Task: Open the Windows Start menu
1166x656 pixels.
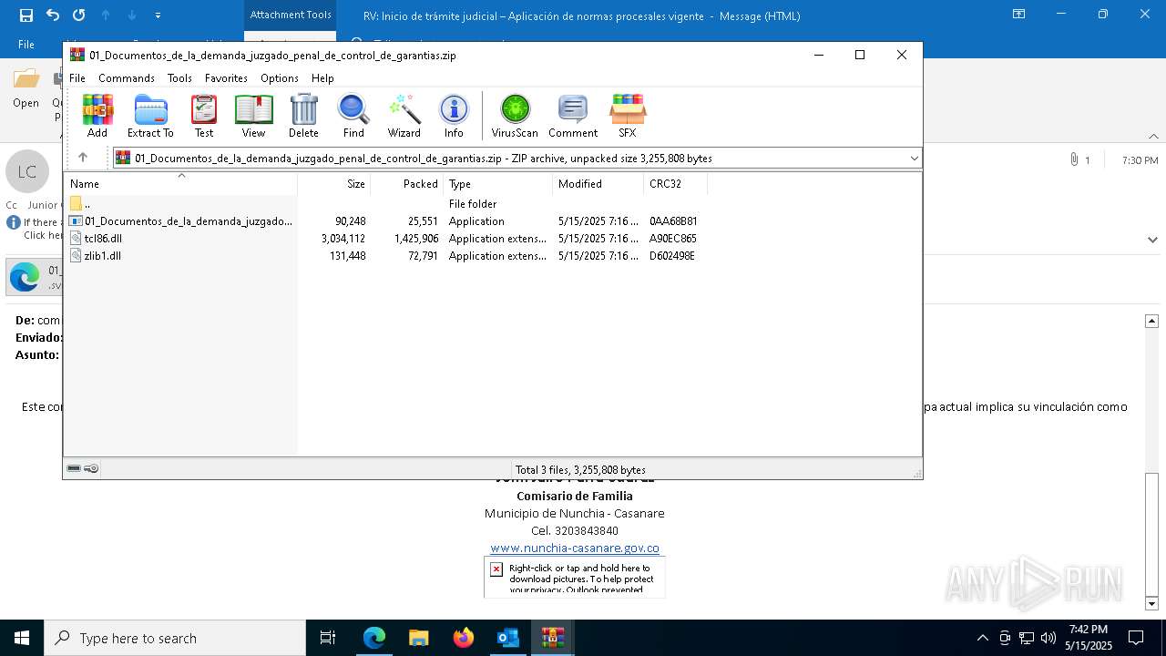Action: (22, 638)
